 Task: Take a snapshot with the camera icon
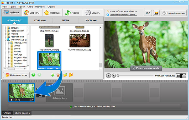pos(178,75)
